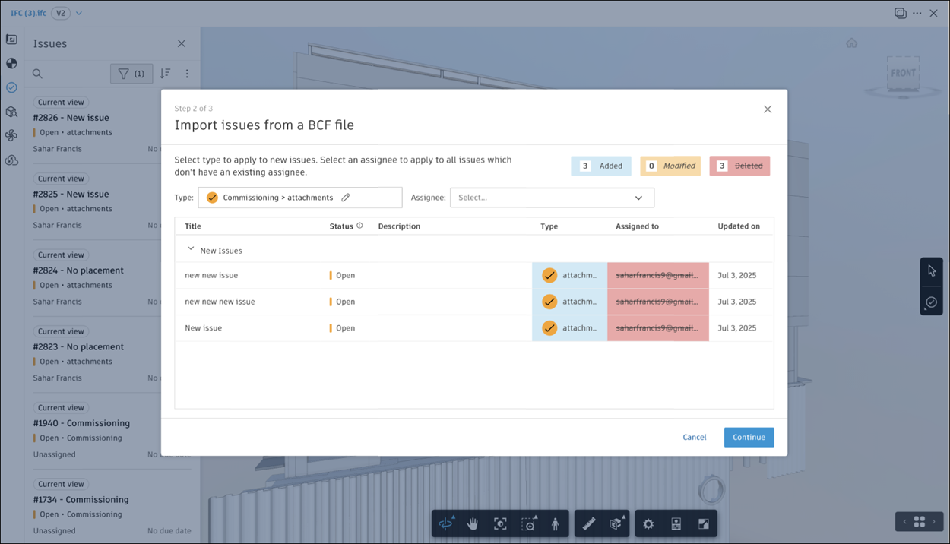Select the cursor tool on right panel
Screen dimensions: 950x544
point(932,271)
